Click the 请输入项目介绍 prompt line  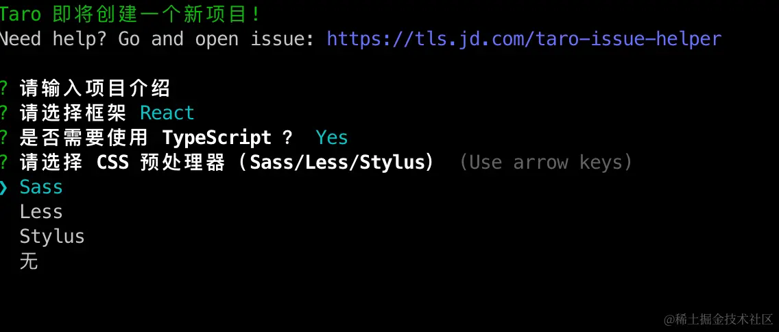coord(95,89)
